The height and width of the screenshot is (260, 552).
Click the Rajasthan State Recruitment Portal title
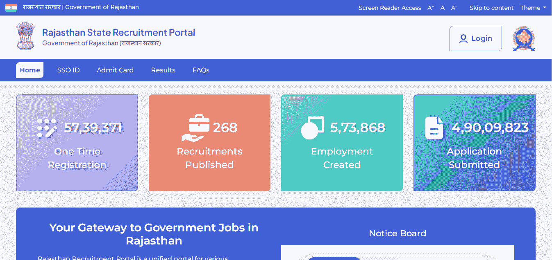118,32
